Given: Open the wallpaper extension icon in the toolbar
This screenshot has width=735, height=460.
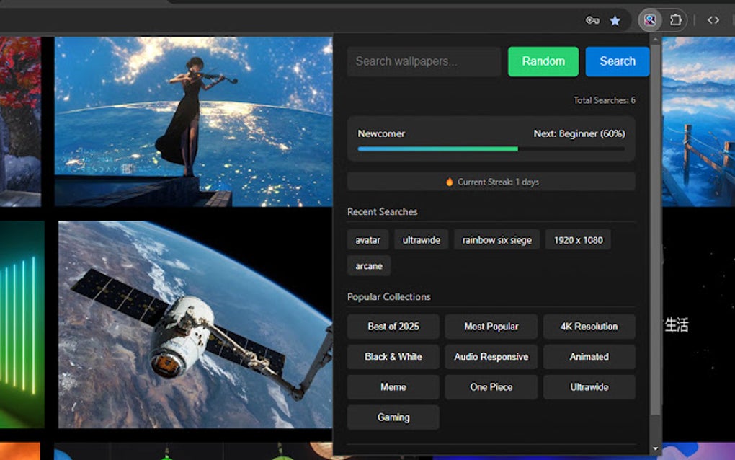Looking at the screenshot, I should [x=649, y=19].
